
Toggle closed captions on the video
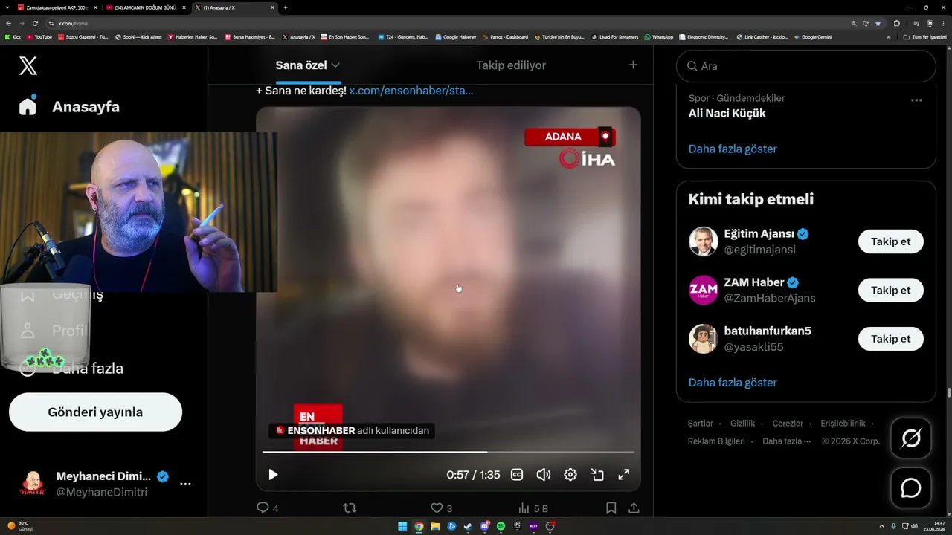(517, 475)
